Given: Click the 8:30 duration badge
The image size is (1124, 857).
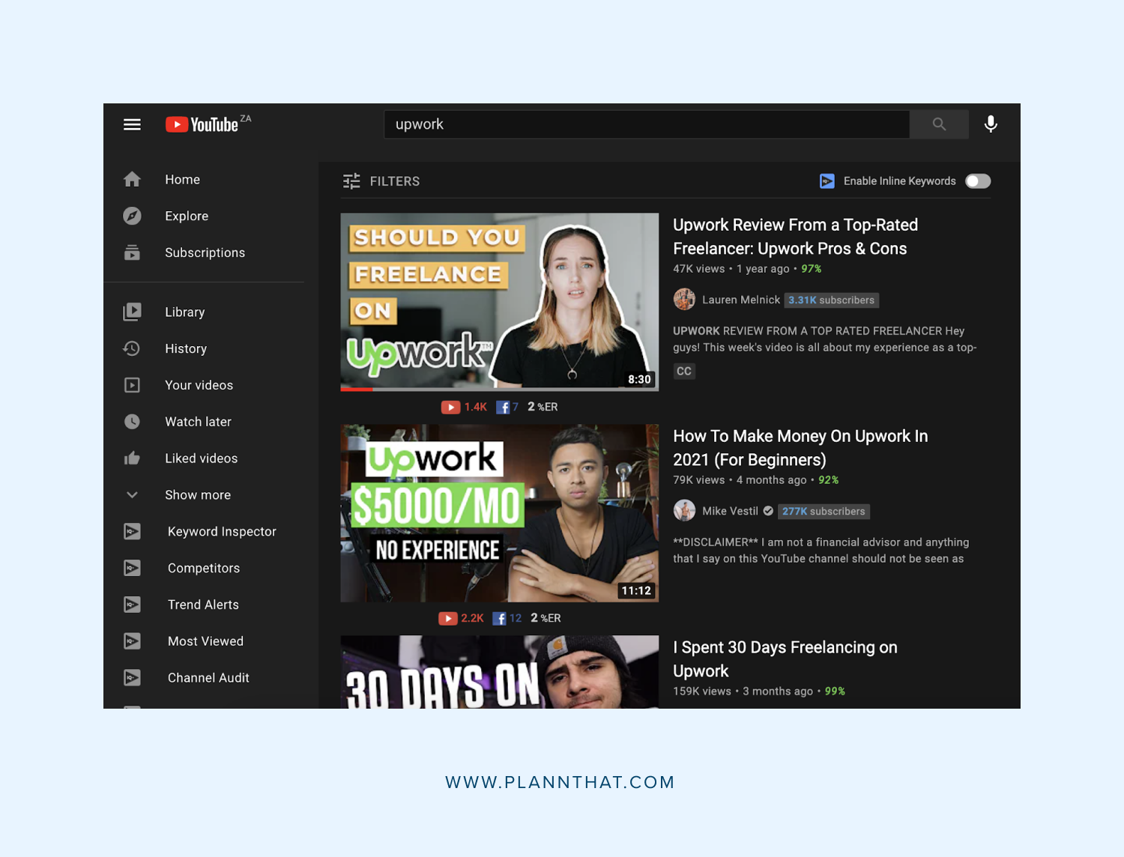Looking at the screenshot, I should [x=639, y=379].
